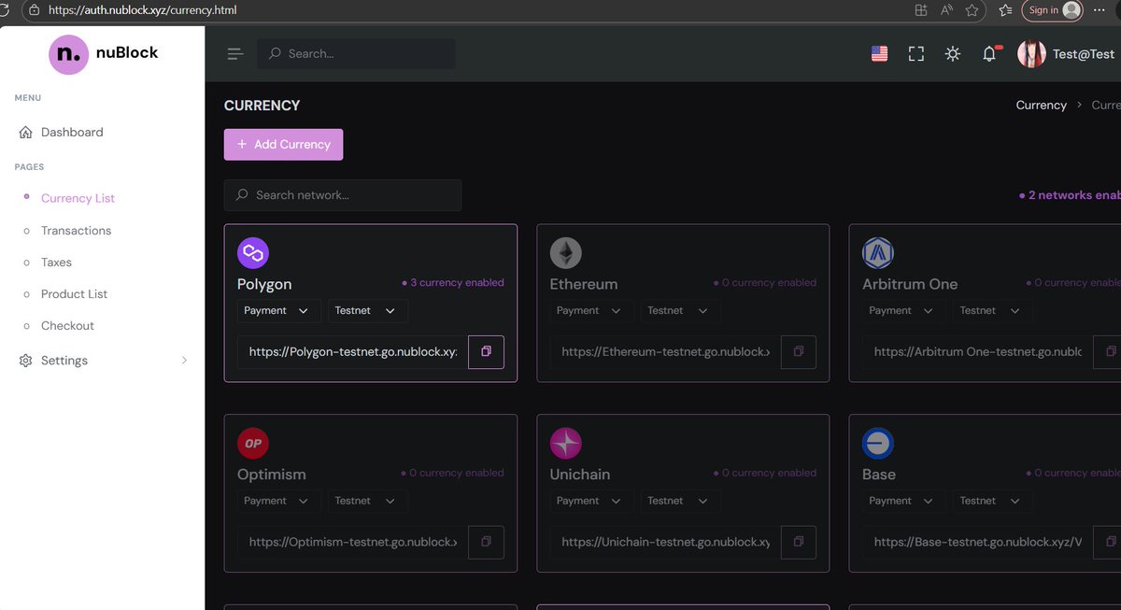Copy the Unichain testnet URL
This screenshot has width=1121, height=610.
798,542
